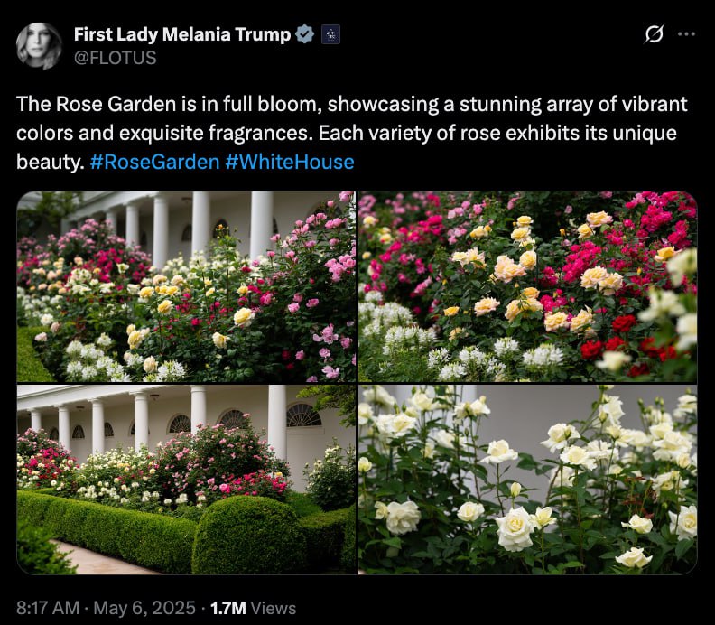Click the 8:17 AM post time
Image resolution: width=715 pixels, height=625 pixels.
[x=48, y=608]
